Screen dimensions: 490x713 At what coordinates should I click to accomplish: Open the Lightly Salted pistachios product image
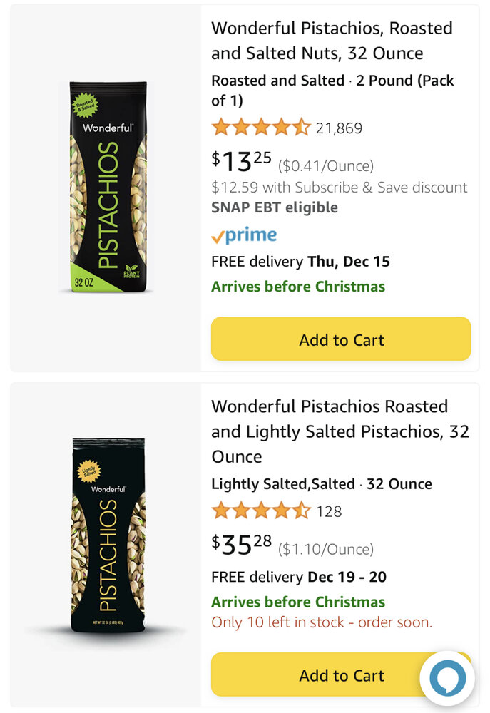pyautogui.click(x=108, y=535)
